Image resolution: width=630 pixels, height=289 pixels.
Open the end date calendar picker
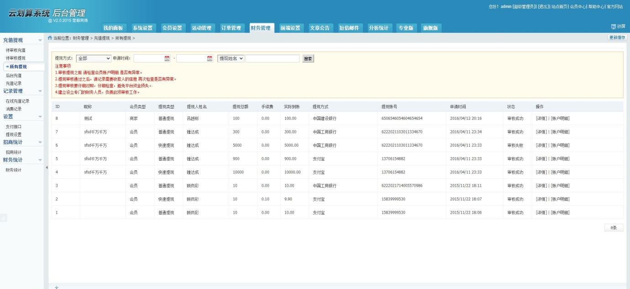pos(210,58)
